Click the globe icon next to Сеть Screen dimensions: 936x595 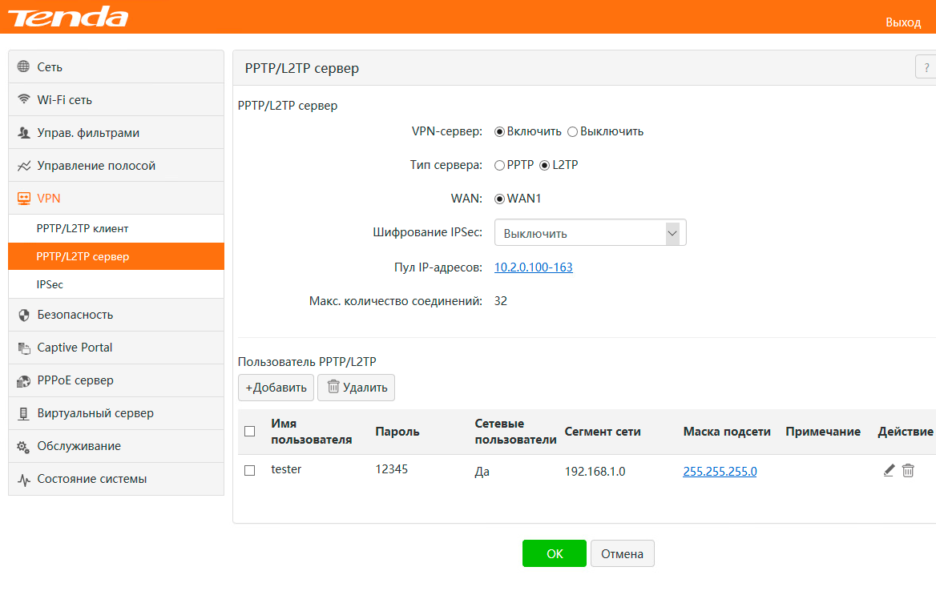pyautogui.click(x=23, y=67)
